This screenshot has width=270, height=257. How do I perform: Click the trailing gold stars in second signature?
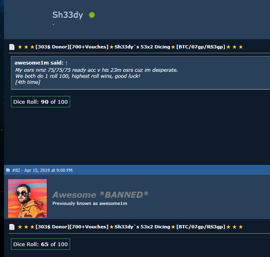(x=235, y=227)
